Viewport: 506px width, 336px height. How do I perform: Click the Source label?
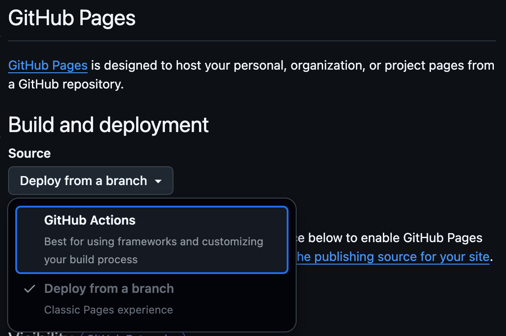tap(29, 153)
